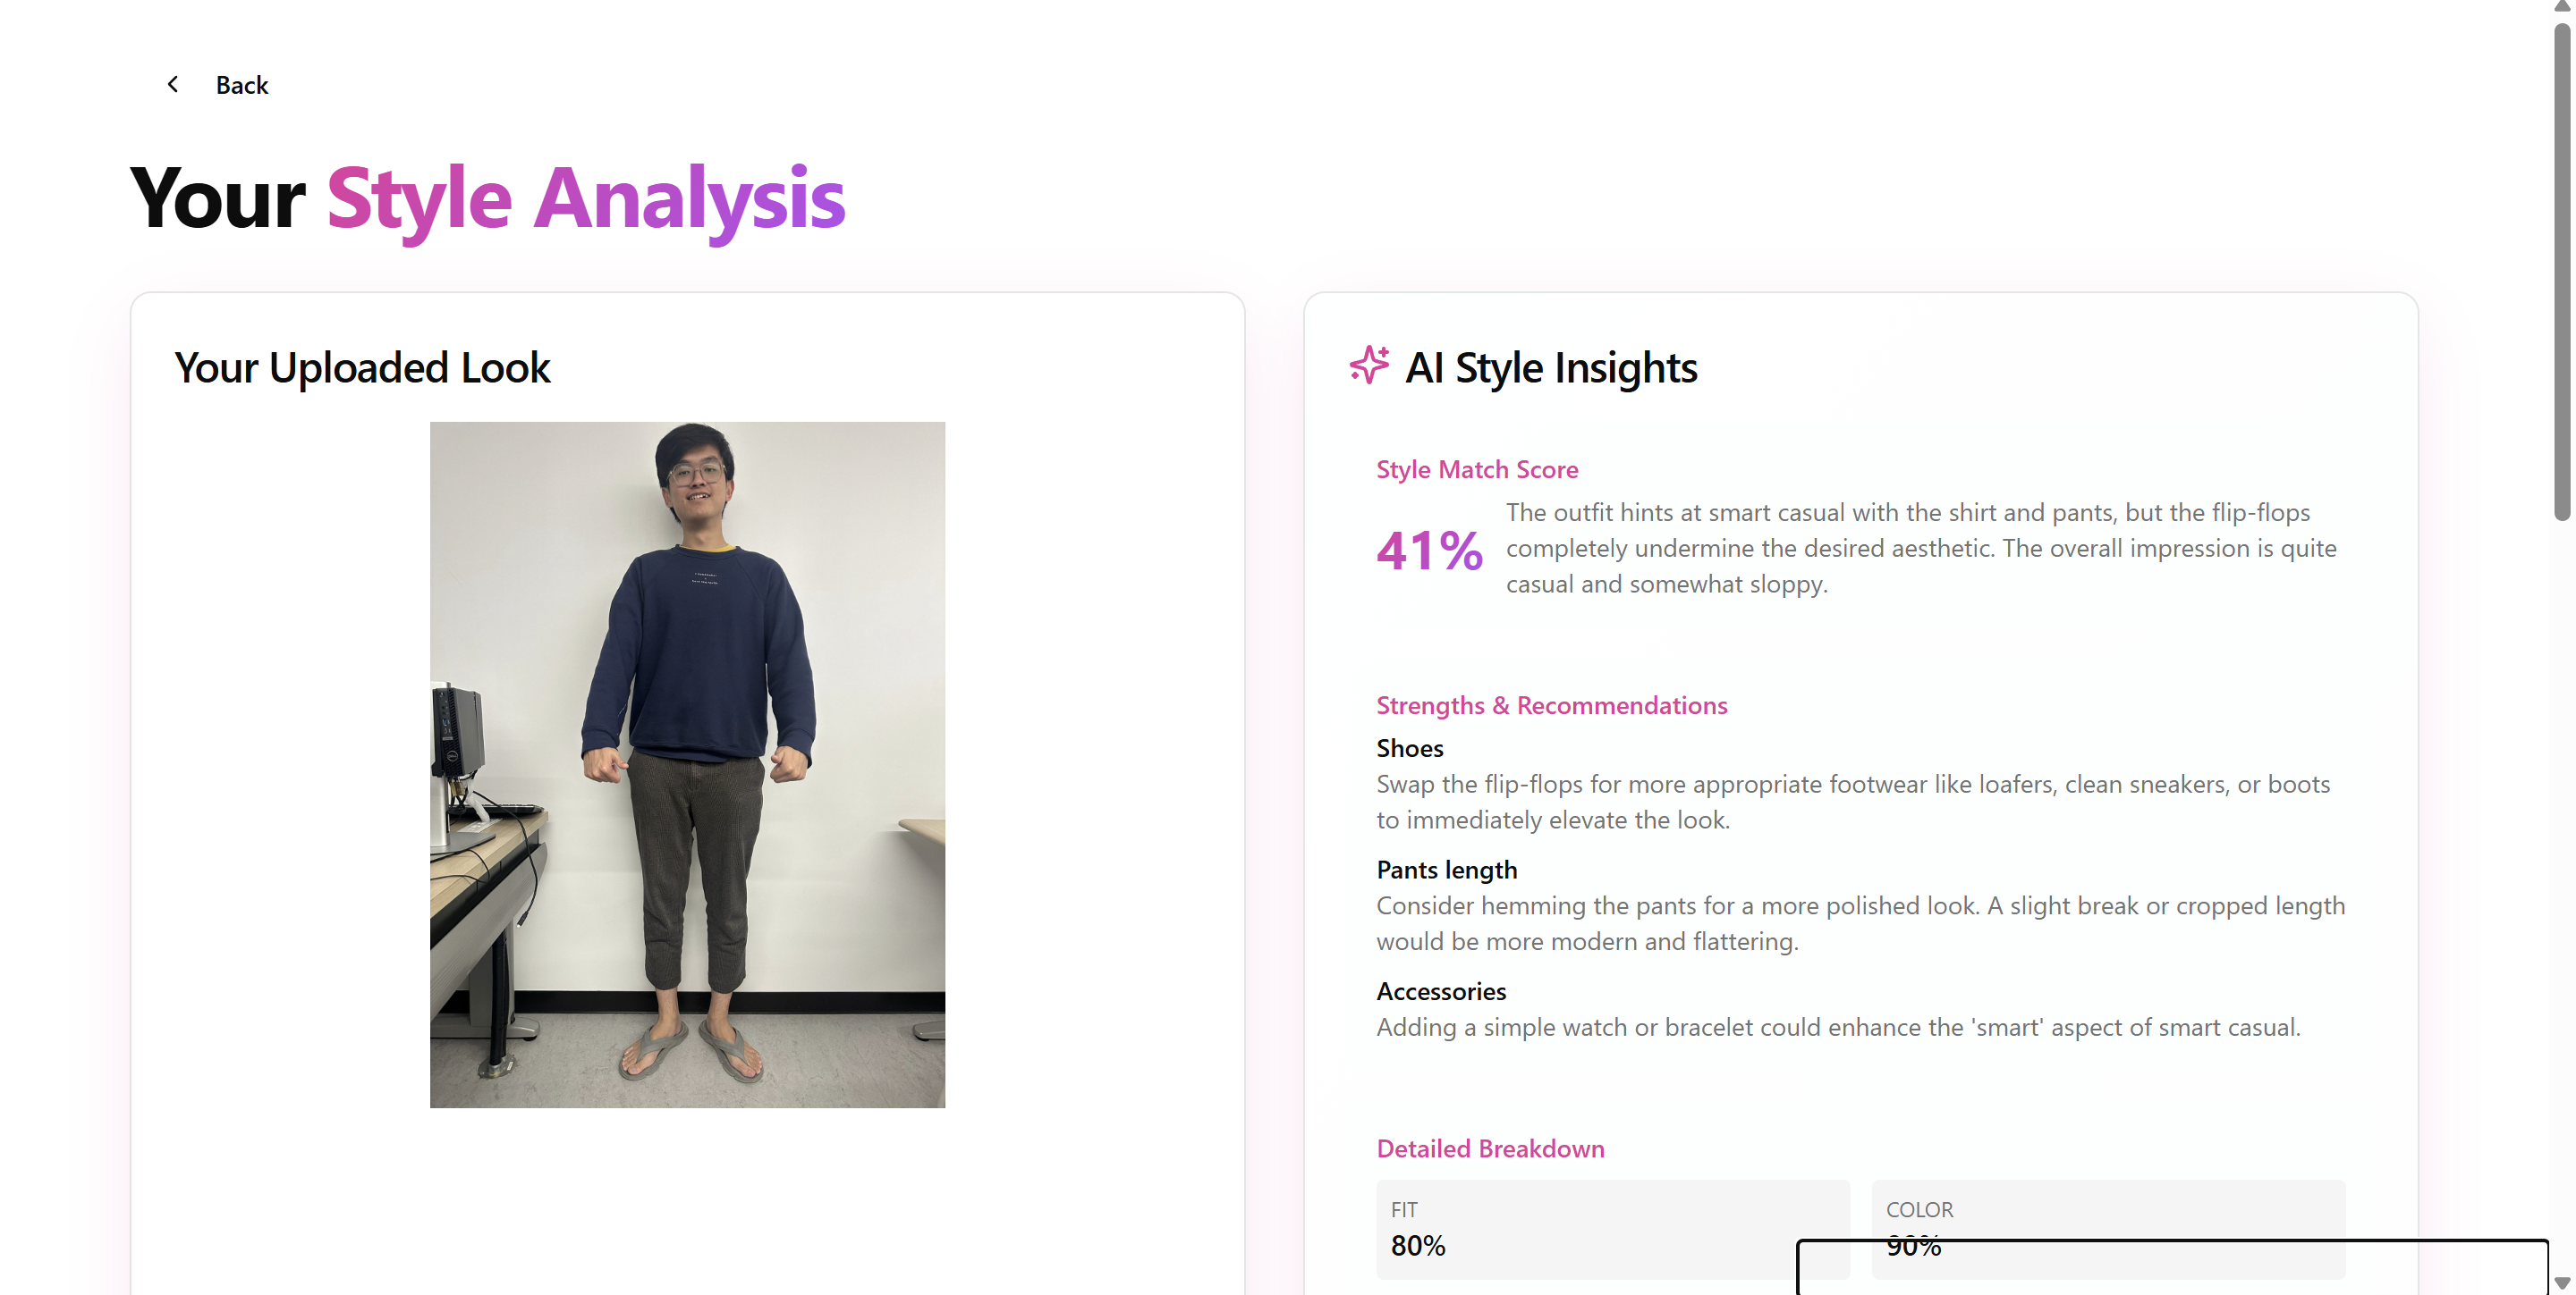Click the scrollbar up arrow

click(2561, 7)
